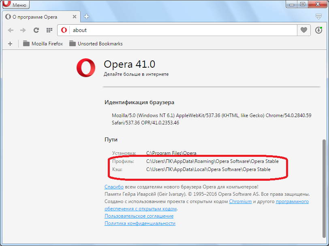Click the heart bookmark icon
Image resolution: width=329 pixels, height=246 pixels.
tap(304, 30)
